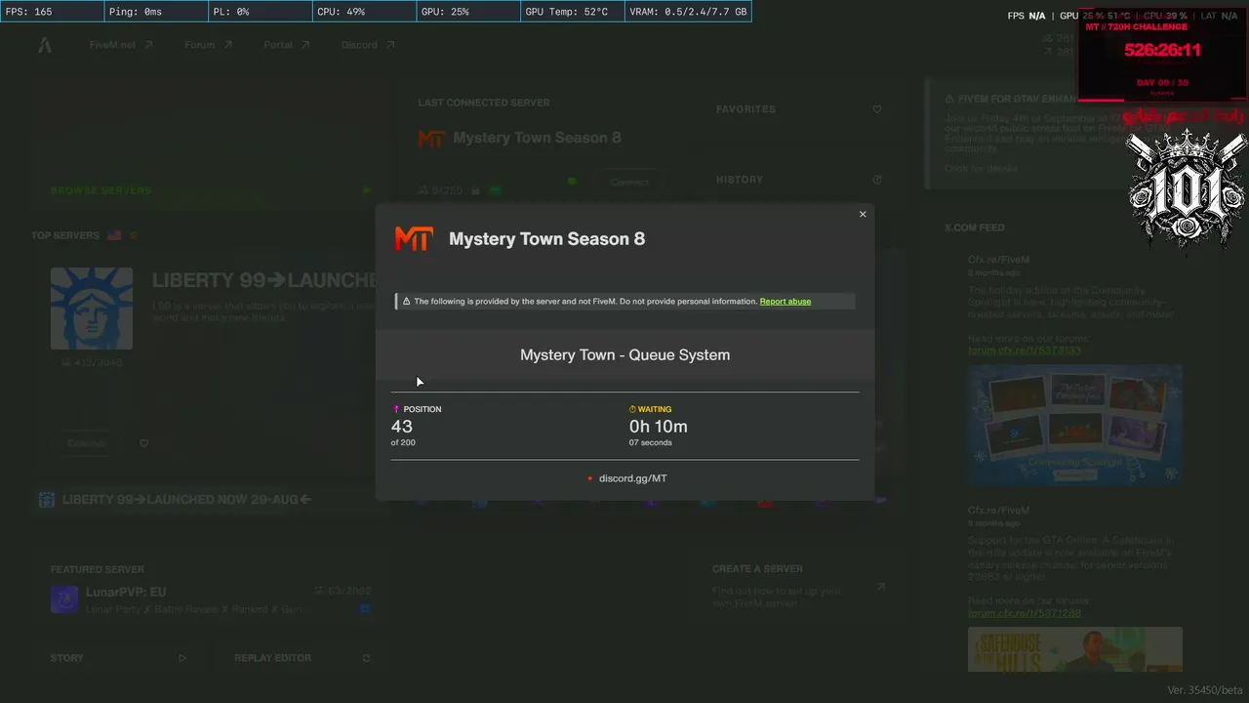
Task: Click the "0h 10m" waiting time
Action: [x=659, y=427]
